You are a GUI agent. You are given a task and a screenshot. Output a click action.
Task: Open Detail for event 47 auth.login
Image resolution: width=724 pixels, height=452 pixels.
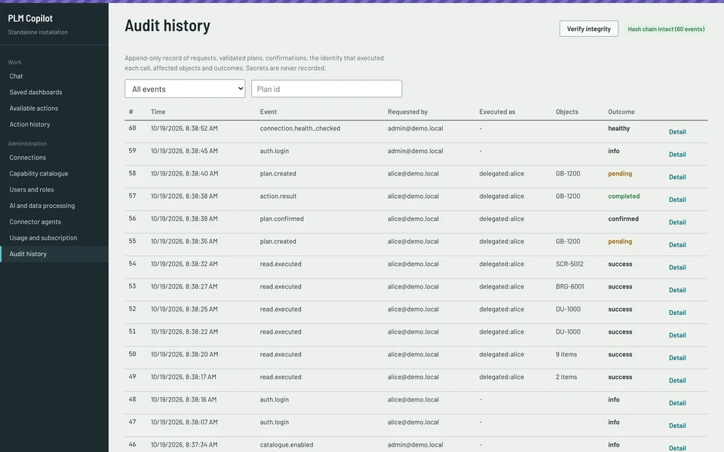677,426
